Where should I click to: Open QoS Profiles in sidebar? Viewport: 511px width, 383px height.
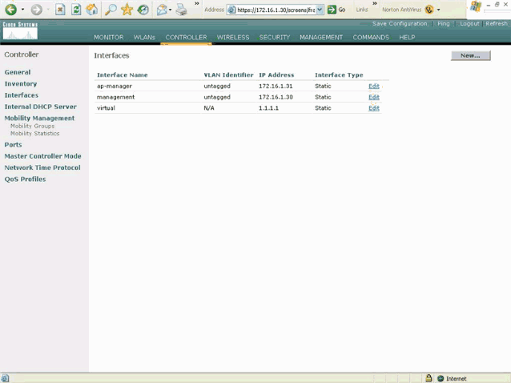coord(25,179)
